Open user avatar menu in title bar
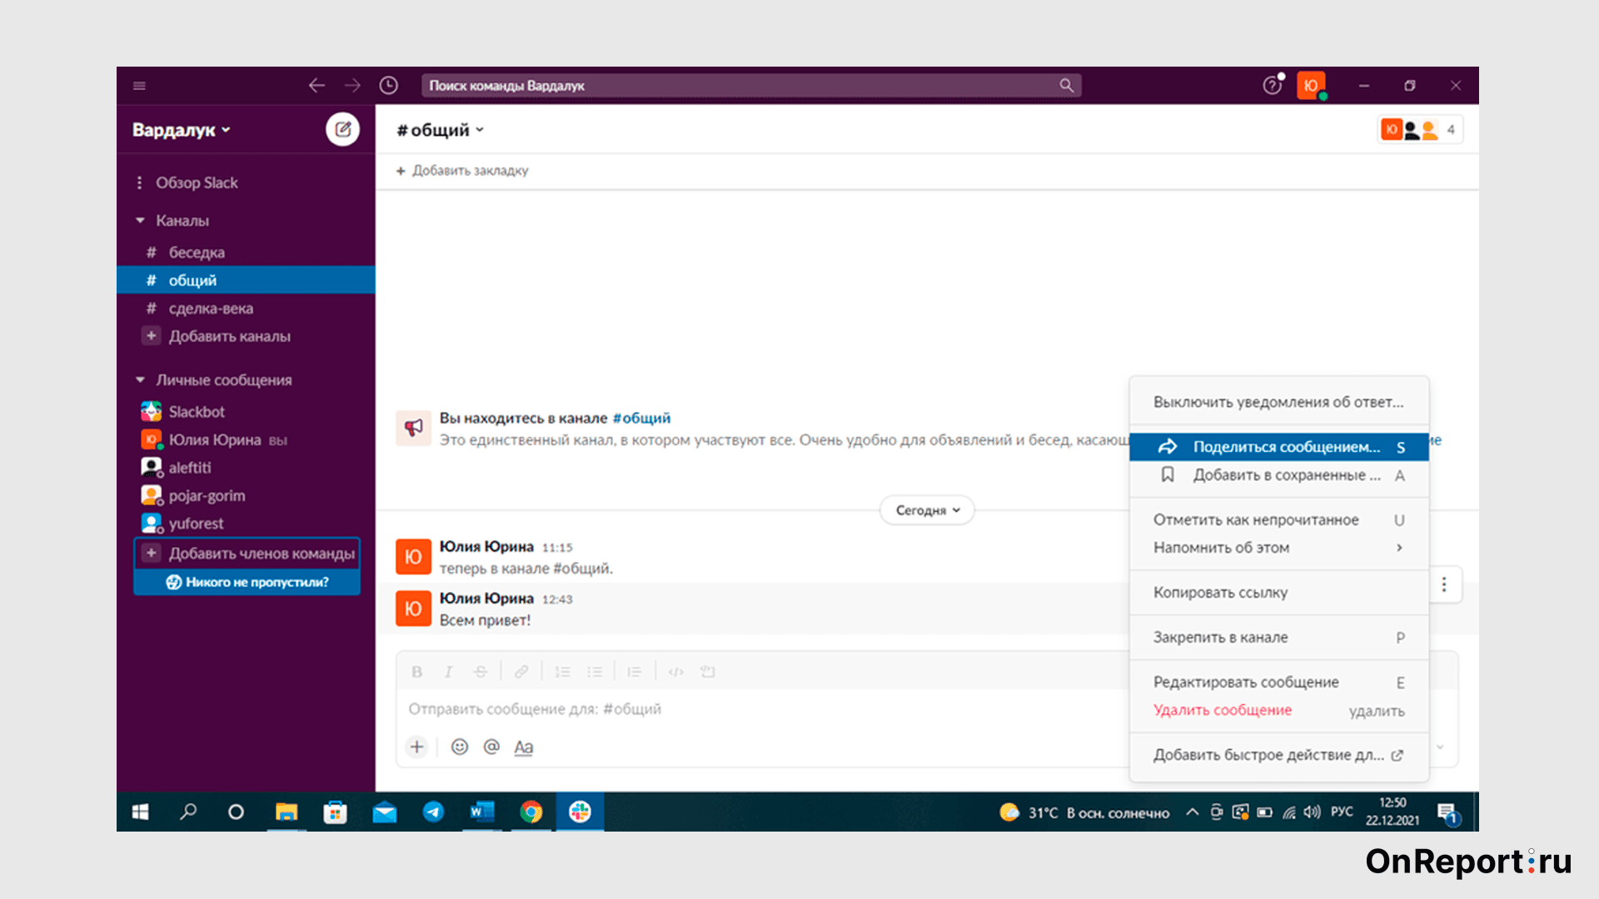1599x899 pixels. pyautogui.click(x=1311, y=85)
